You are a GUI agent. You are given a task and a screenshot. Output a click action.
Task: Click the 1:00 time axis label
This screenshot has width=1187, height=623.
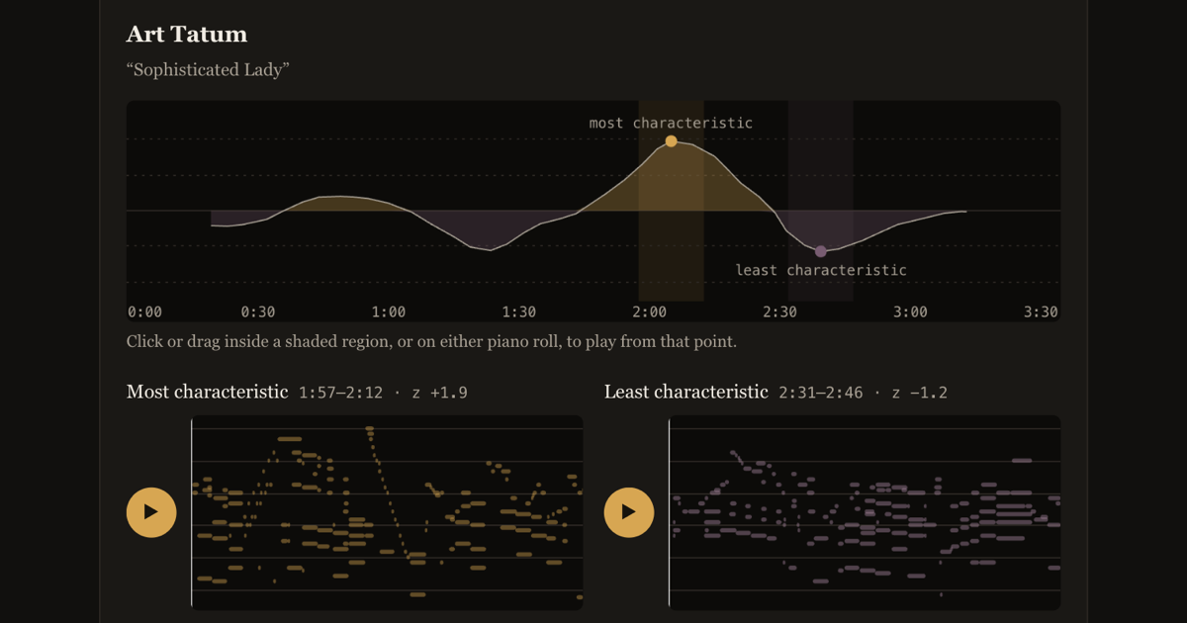(389, 312)
